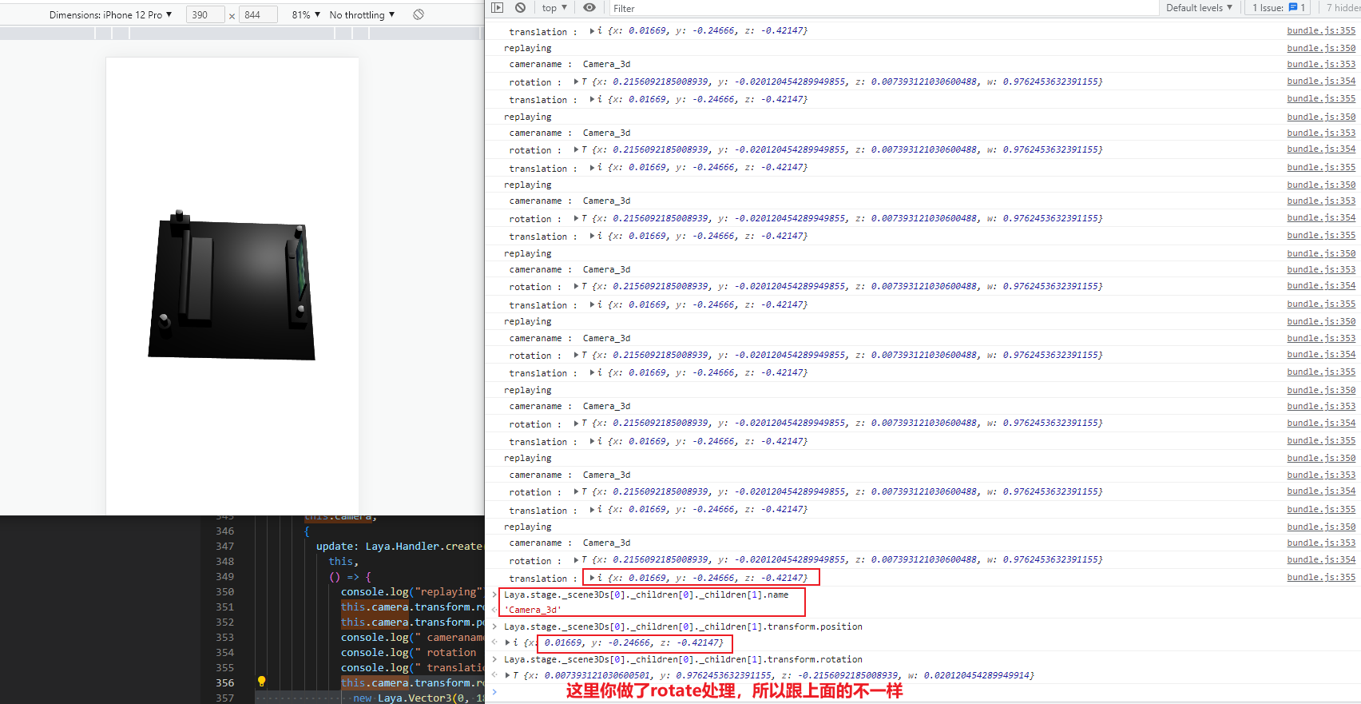Open live expression eye icon
This screenshot has width=1361, height=704.
click(589, 7)
